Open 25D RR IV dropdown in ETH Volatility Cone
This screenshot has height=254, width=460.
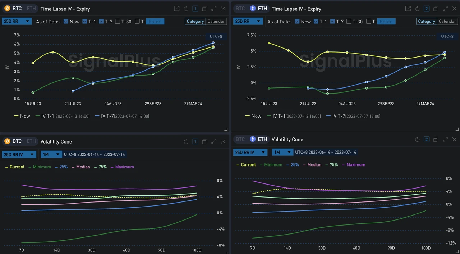click(250, 152)
